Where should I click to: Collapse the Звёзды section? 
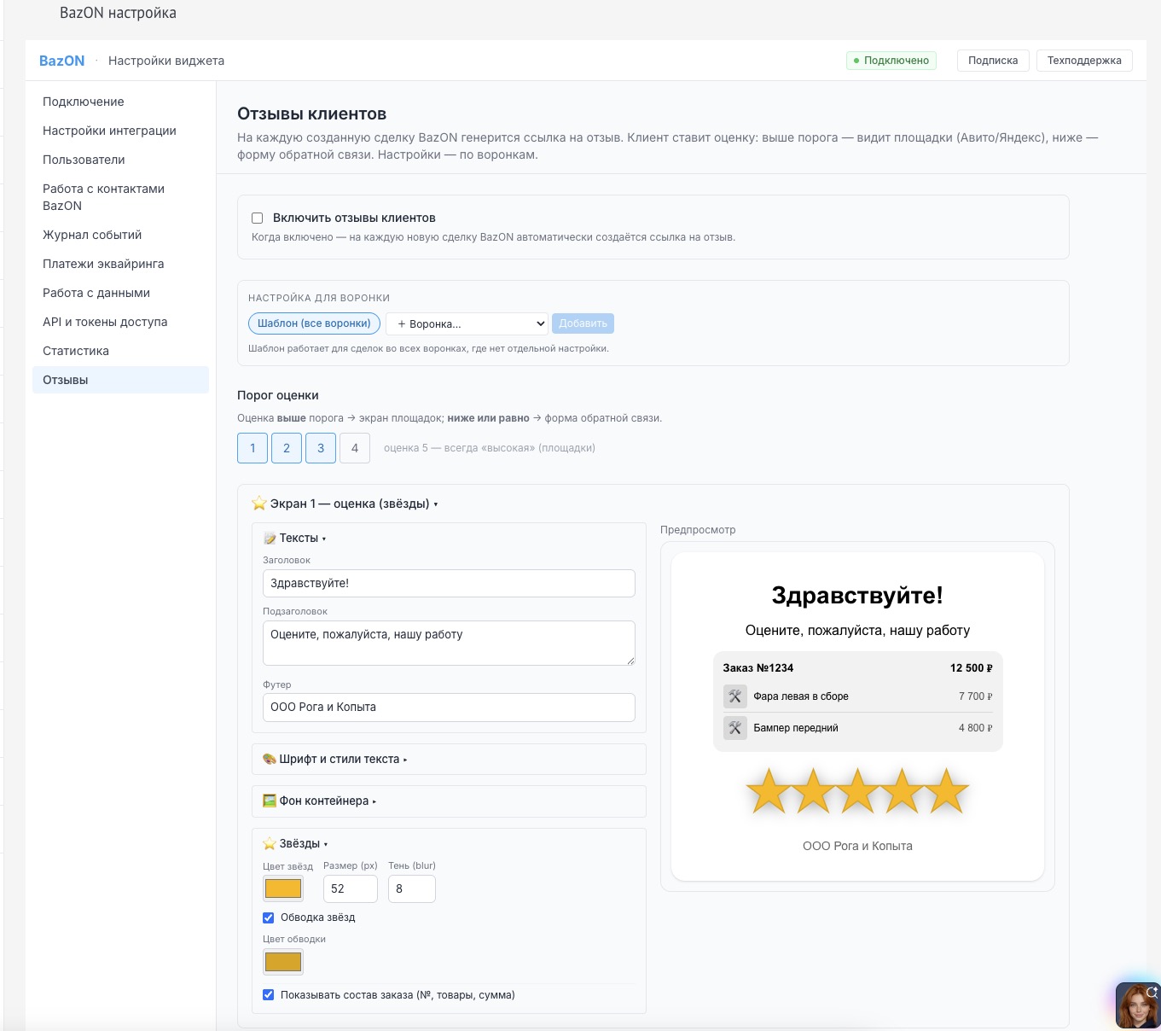295,843
